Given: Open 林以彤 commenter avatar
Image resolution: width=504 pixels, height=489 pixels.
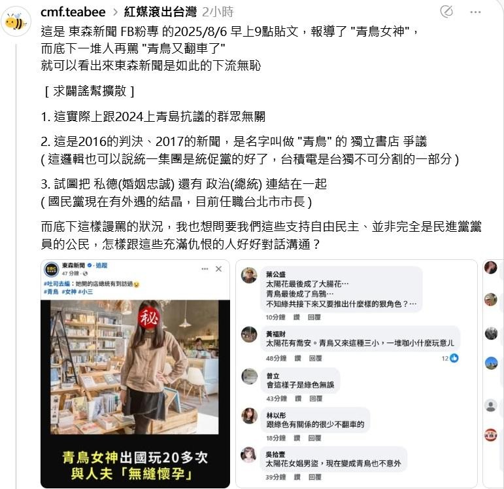Looking at the screenshot, I should click(x=250, y=416).
